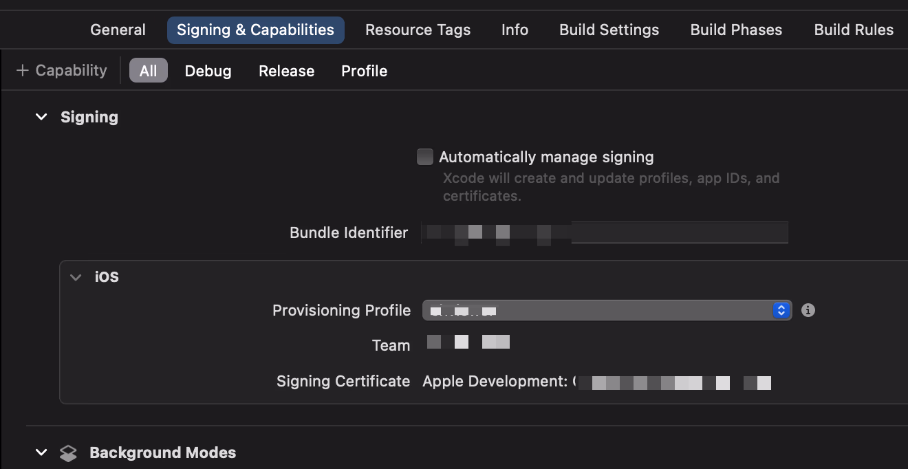The image size is (908, 469).
Task: Open the General tab
Action: click(118, 30)
